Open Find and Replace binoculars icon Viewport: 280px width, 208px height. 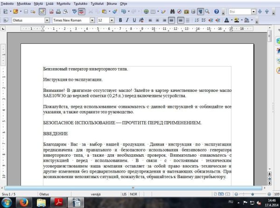173,12
